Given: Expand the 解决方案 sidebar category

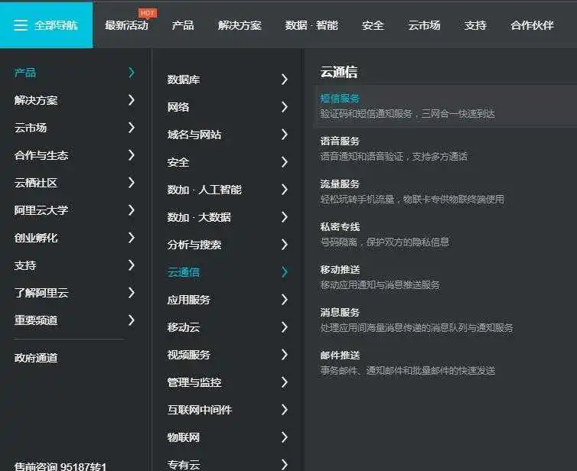Looking at the screenshot, I should click(x=36, y=100).
